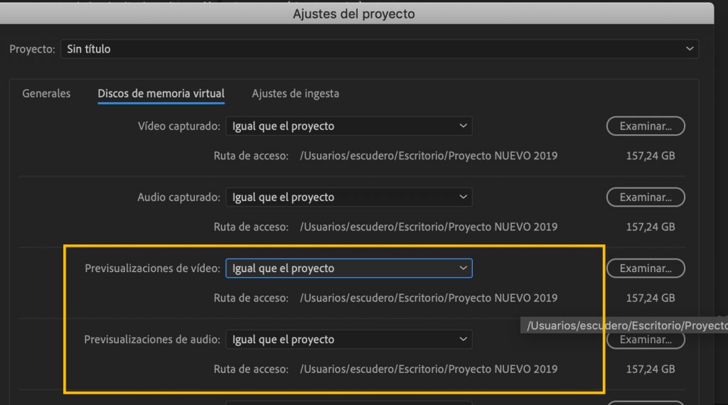Switch to the Generales tab

pyautogui.click(x=46, y=93)
